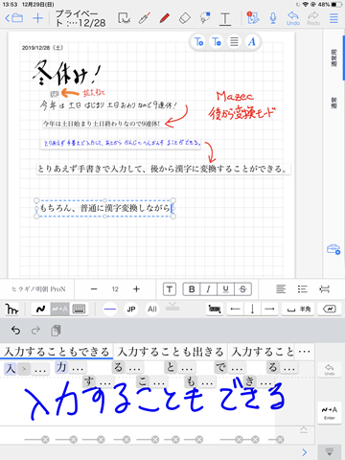
Task: Increase font size with plus button
Action: click(x=136, y=289)
